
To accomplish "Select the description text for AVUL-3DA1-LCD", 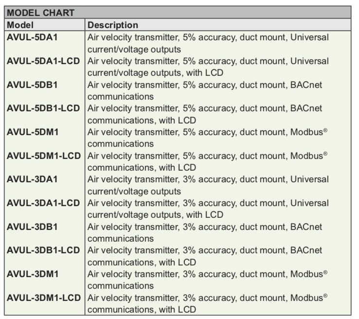I will pos(208,209).
